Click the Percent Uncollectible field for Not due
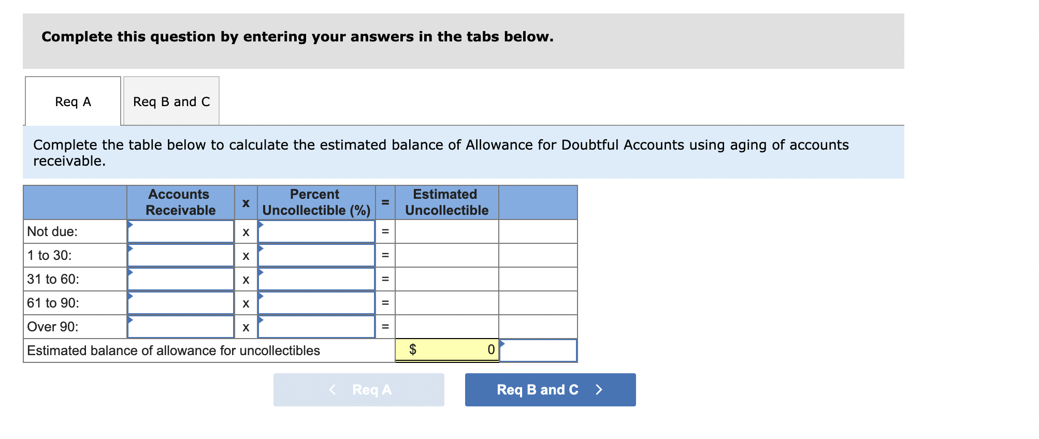 coord(316,231)
